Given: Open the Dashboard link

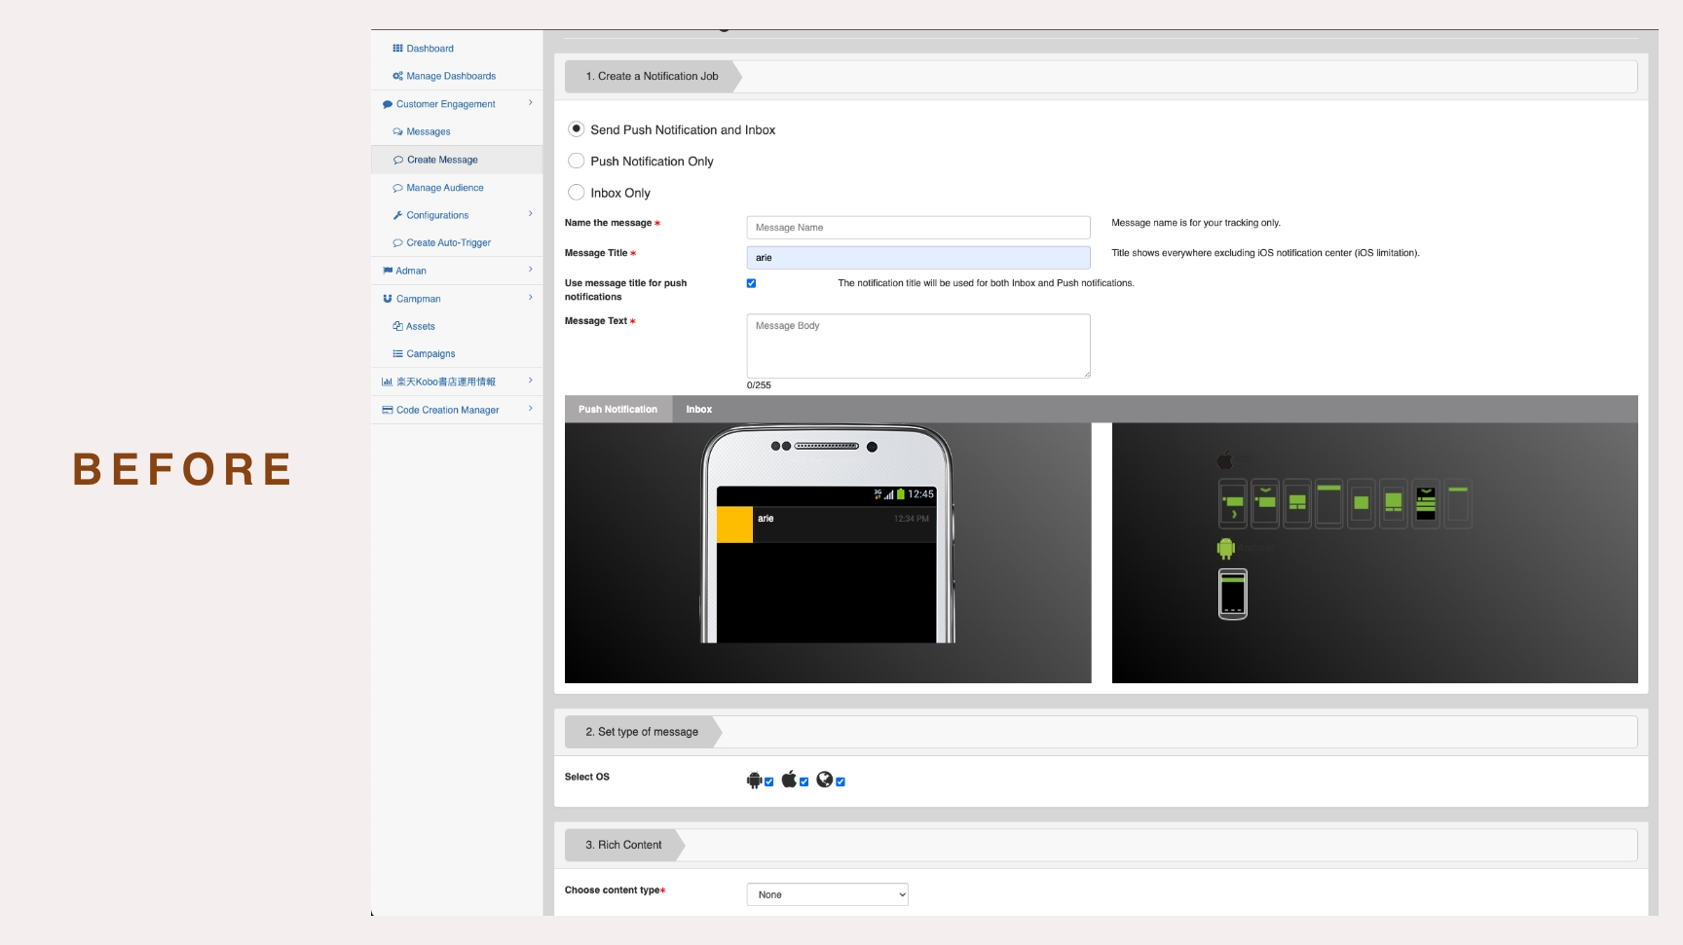Looking at the screenshot, I should click(x=430, y=48).
